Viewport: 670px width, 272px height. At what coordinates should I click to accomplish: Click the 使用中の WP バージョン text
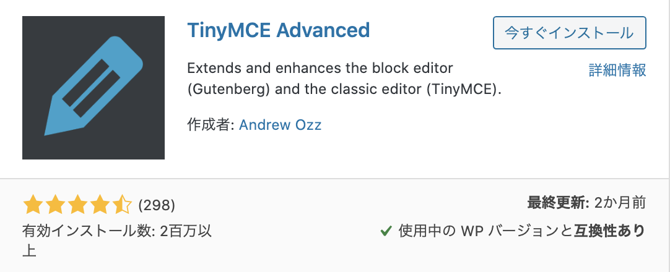(x=479, y=231)
